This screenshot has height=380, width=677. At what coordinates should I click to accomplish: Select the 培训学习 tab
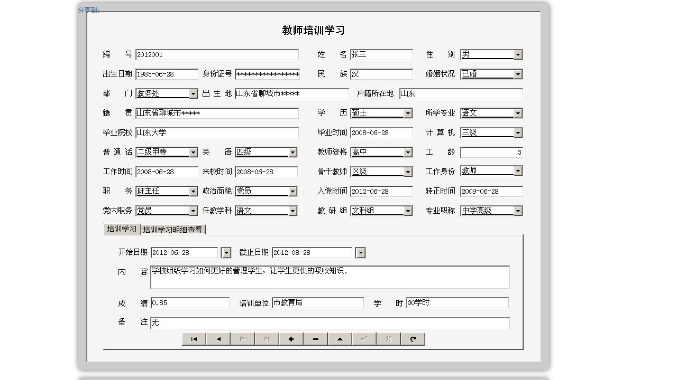tap(122, 230)
